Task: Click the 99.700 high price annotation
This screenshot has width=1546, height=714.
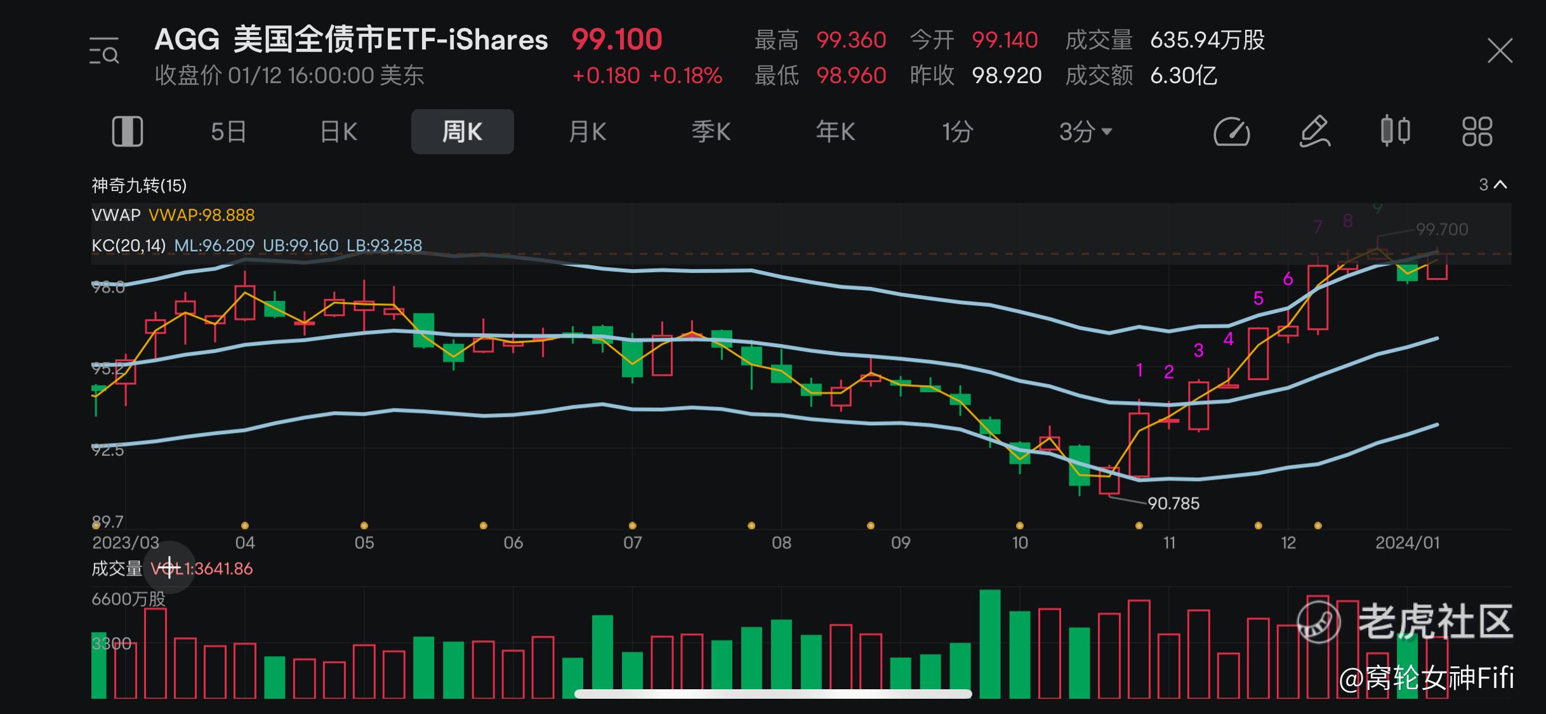Action: pyautogui.click(x=1442, y=229)
